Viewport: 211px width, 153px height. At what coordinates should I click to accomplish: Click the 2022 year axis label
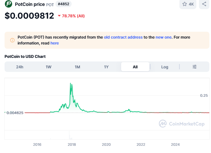click(141, 144)
